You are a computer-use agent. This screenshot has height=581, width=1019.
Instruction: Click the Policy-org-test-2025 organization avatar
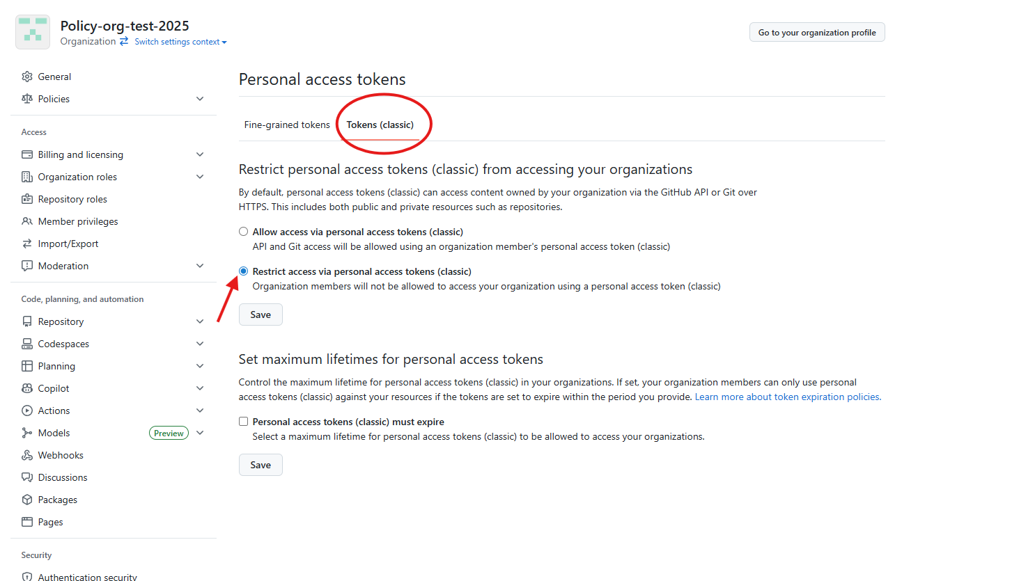(33, 32)
